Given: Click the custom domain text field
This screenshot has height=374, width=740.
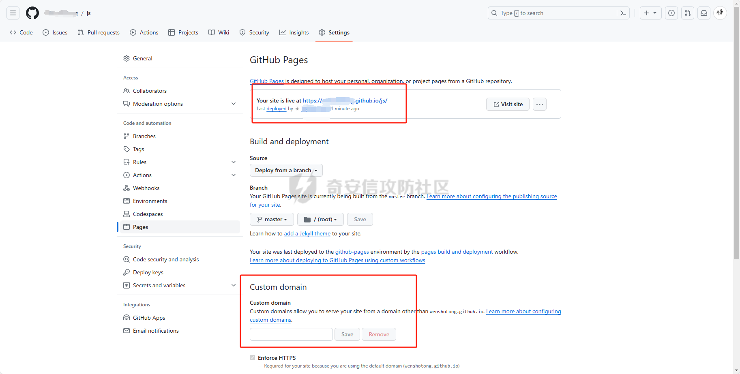Looking at the screenshot, I should [x=291, y=334].
